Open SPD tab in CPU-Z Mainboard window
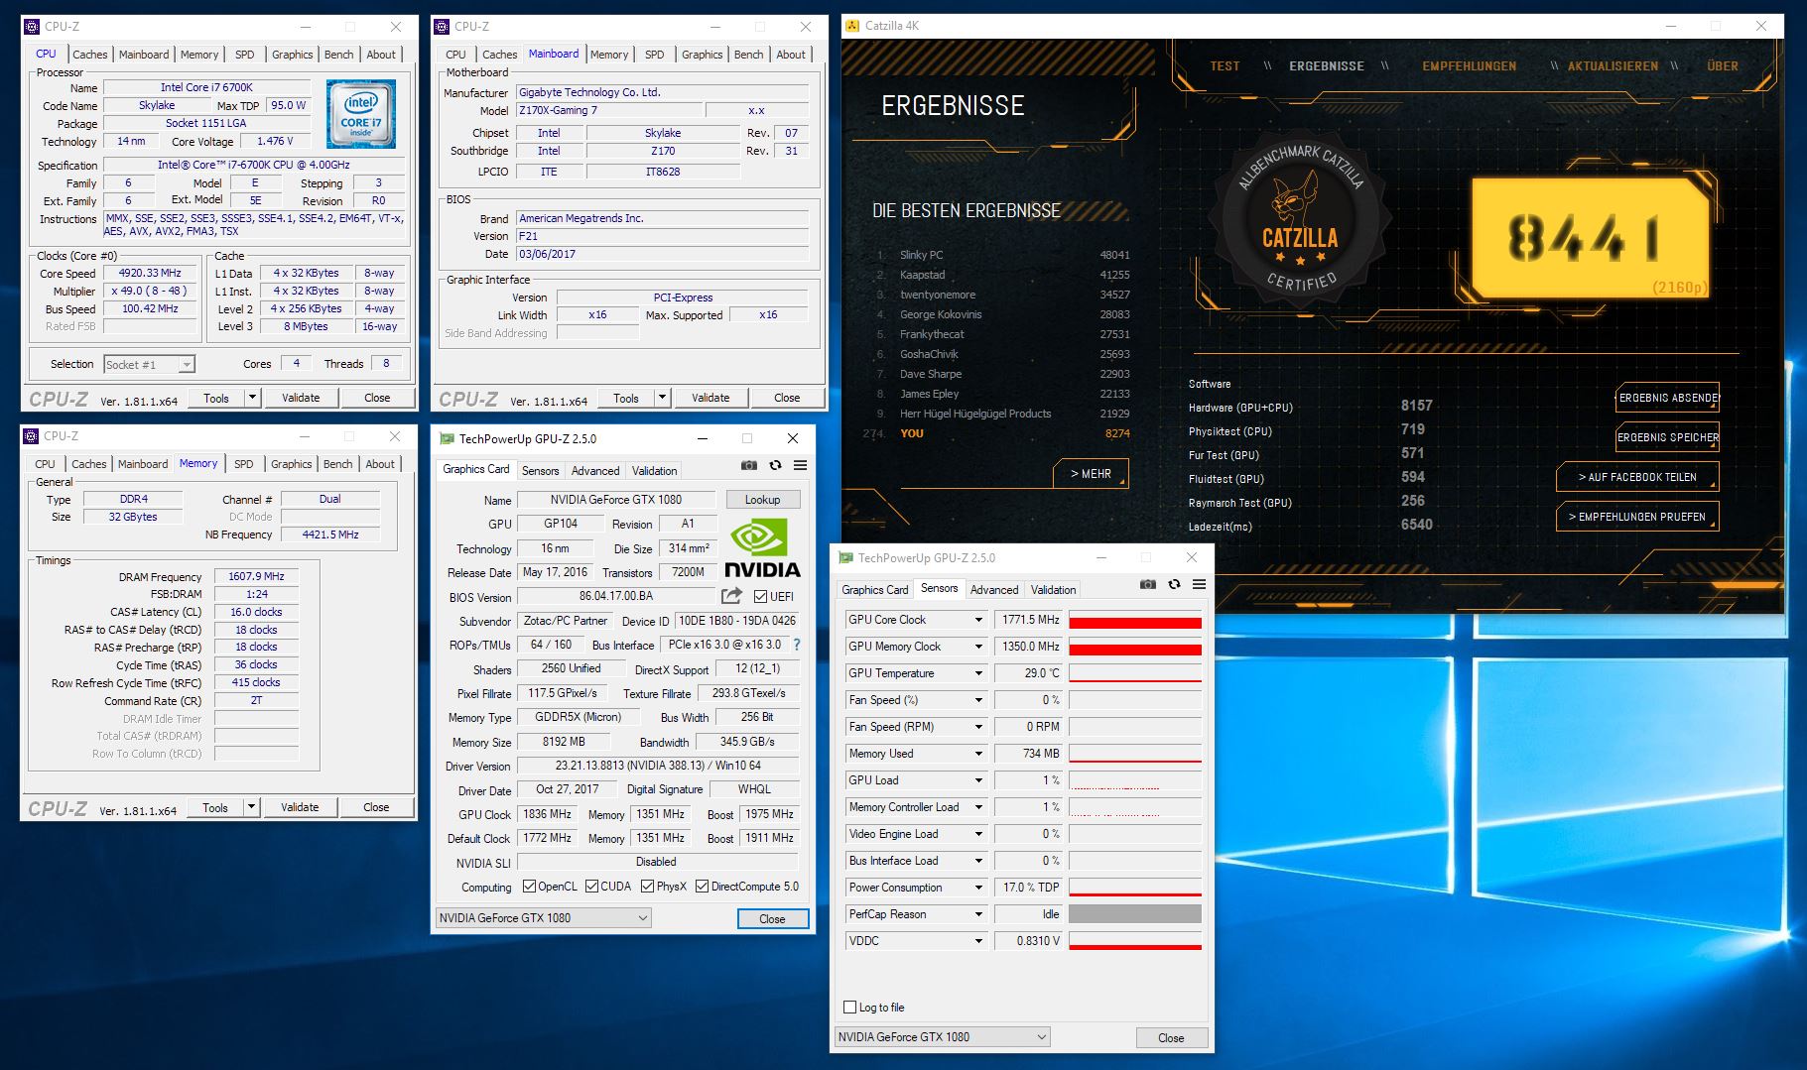Image resolution: width=1807 pixels, height=1070 pixels. point(654,55)
